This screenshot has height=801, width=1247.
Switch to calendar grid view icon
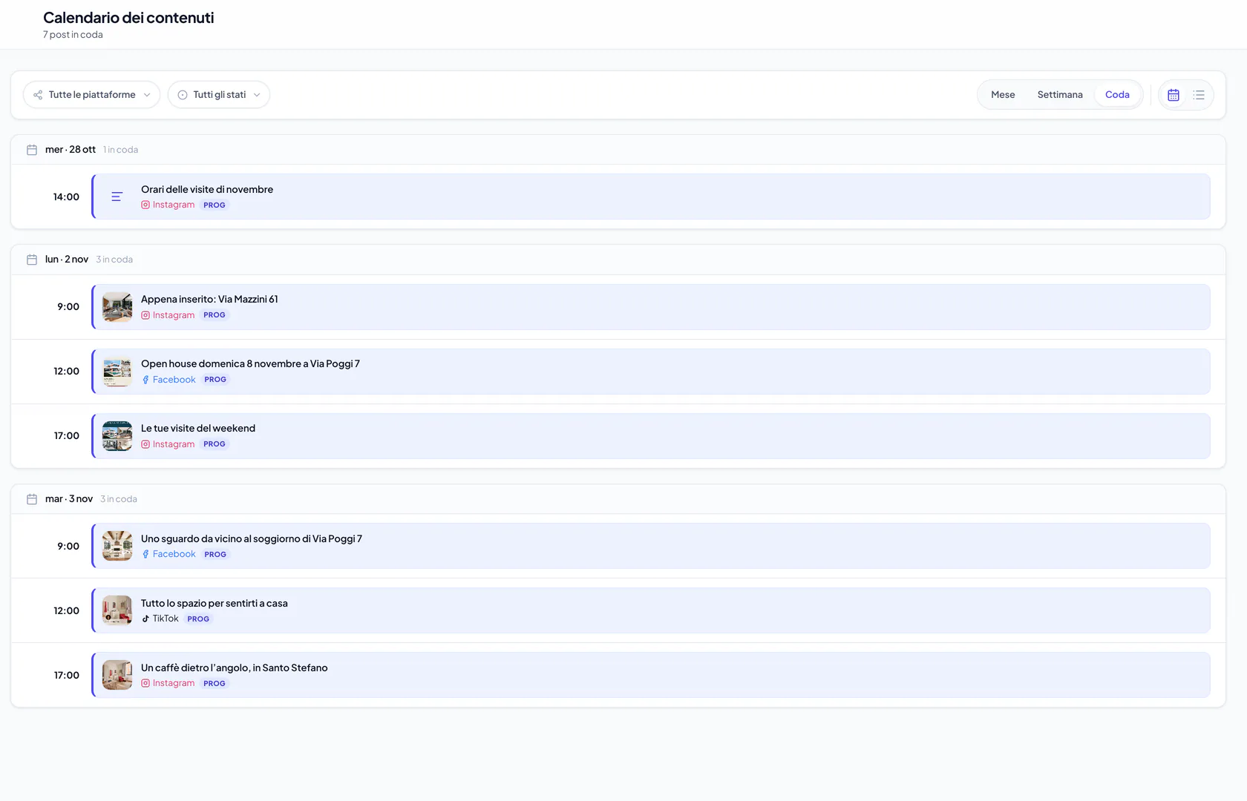(x=1174, y=95)
